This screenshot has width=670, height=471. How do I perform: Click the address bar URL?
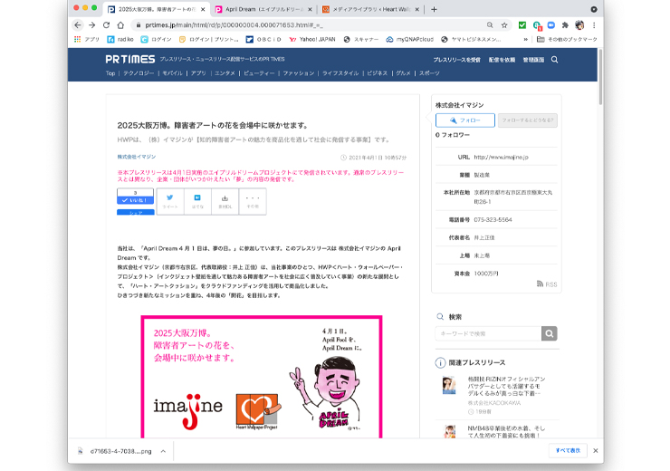pyautogui.click(x=234, y=25)
